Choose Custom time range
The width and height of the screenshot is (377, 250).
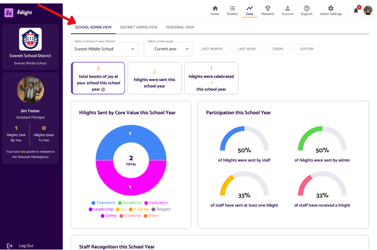point(307,49)
